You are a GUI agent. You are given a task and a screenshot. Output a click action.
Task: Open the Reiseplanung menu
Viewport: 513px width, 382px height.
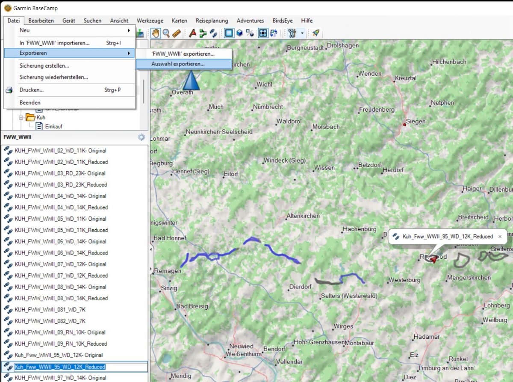tap(212, 21)
